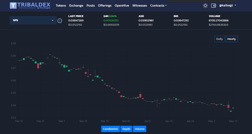Show the Volume chart
The image size is (252, 134).
coord(139,129)
